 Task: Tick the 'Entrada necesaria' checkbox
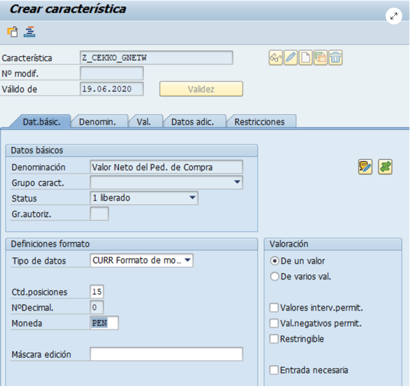[x=274, y=370]
